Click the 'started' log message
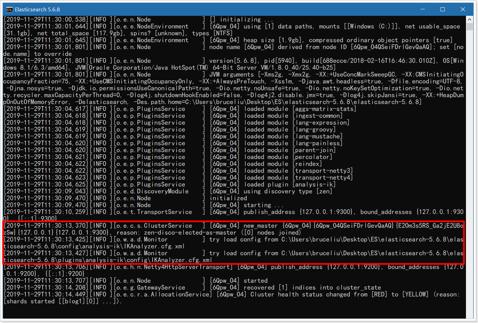This screenshot has height=323, width=478. (x=256, y=281)
